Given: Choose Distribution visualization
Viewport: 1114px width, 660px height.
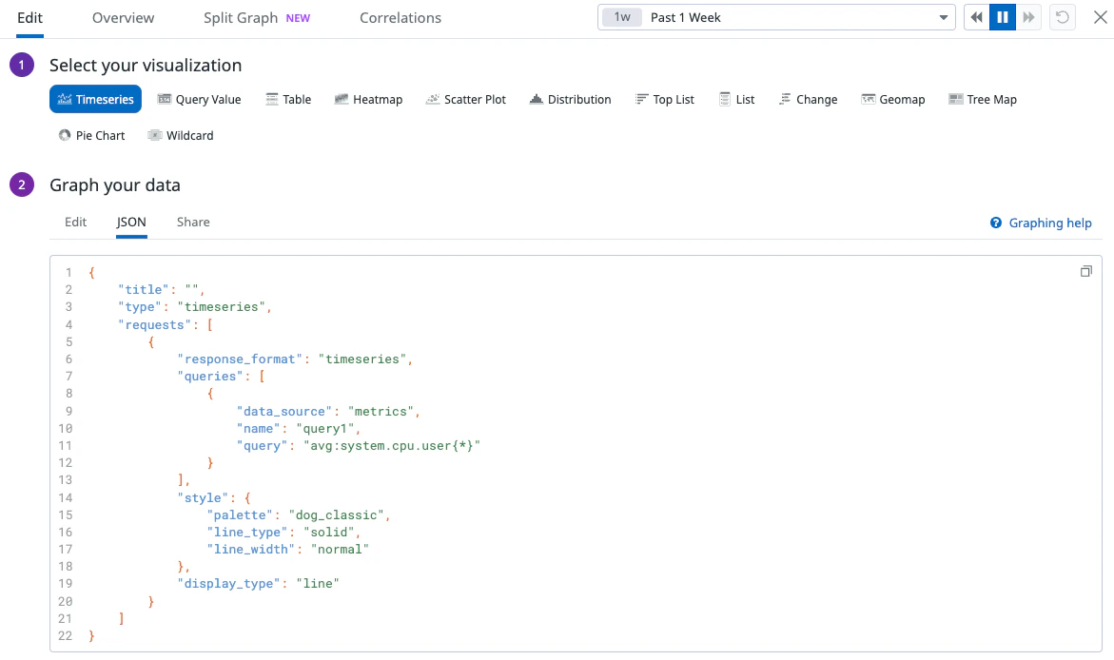Looking at the screenshot, I should click(571, 100).
